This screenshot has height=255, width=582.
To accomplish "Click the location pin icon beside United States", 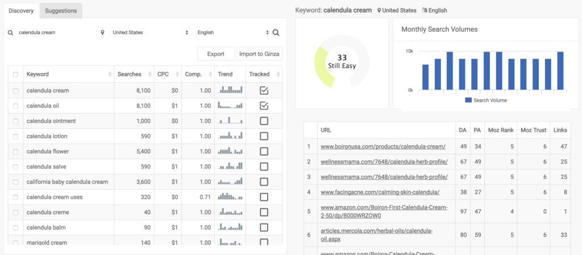I will [102, 32].
